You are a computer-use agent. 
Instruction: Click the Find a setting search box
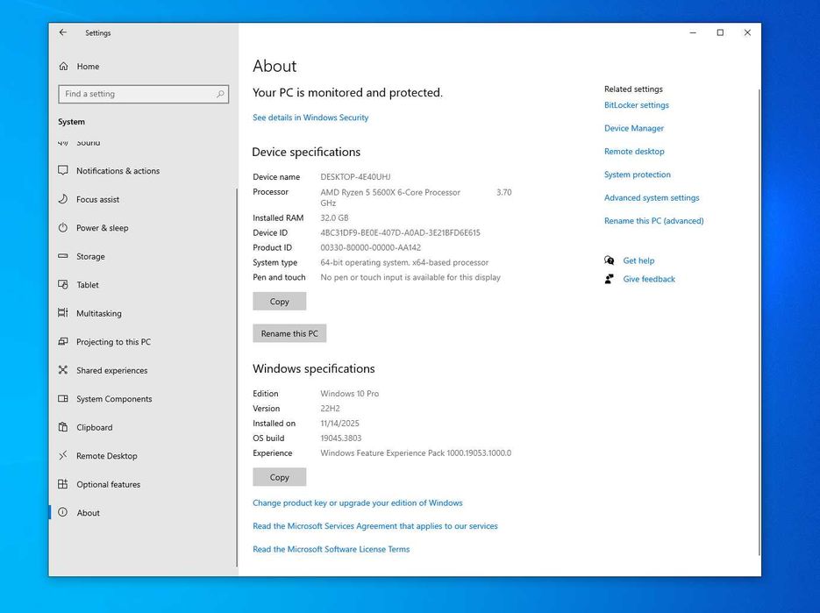click(x=143, y=94)
